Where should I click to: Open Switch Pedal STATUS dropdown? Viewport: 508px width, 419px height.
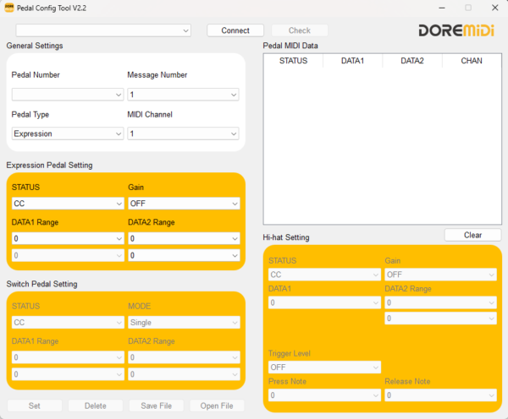68,323
